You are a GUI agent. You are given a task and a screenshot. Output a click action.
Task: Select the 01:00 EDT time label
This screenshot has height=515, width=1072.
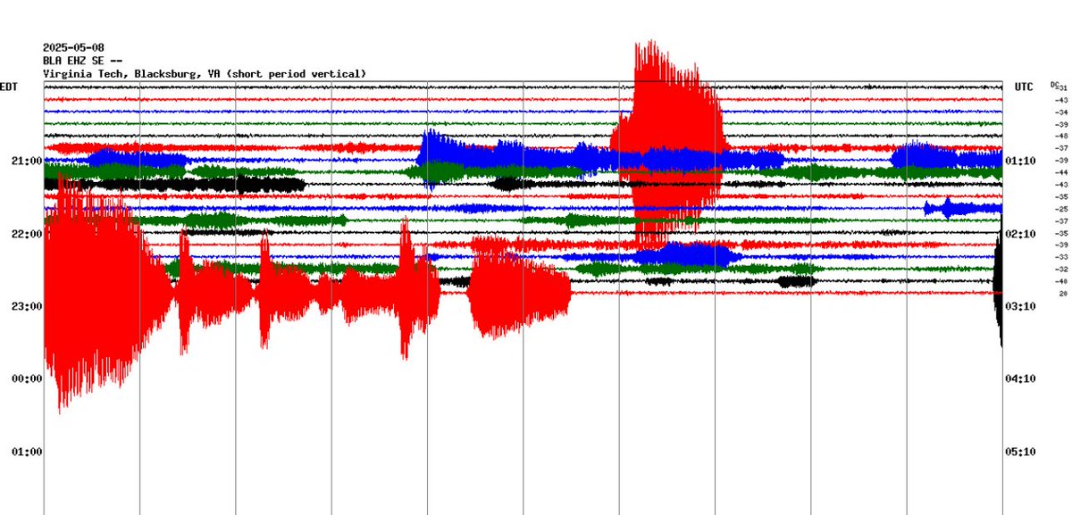pos(27,452)
